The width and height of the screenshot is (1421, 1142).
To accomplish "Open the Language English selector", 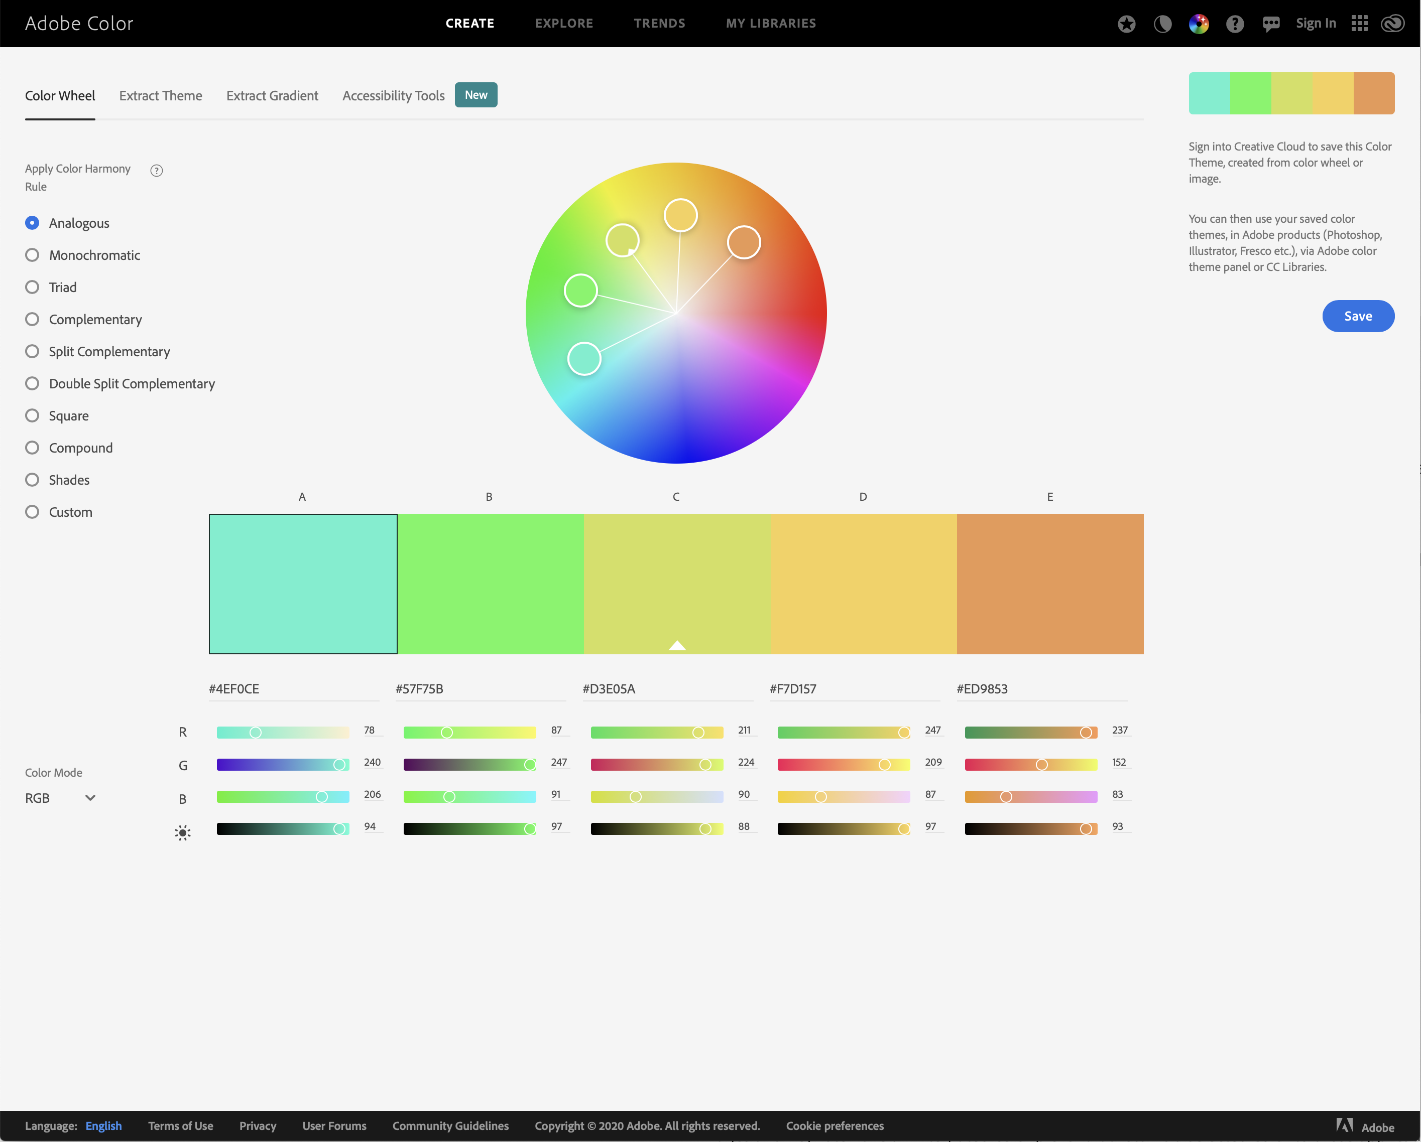I will coord(103,1125).
